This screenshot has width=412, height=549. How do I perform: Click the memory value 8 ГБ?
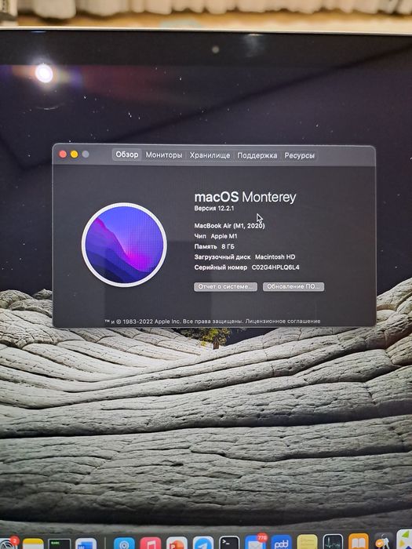228,246
